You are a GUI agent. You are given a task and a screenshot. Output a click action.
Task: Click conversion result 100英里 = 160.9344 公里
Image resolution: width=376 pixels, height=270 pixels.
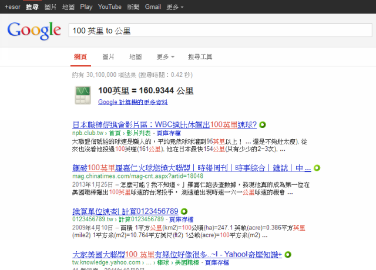[146, 90]
